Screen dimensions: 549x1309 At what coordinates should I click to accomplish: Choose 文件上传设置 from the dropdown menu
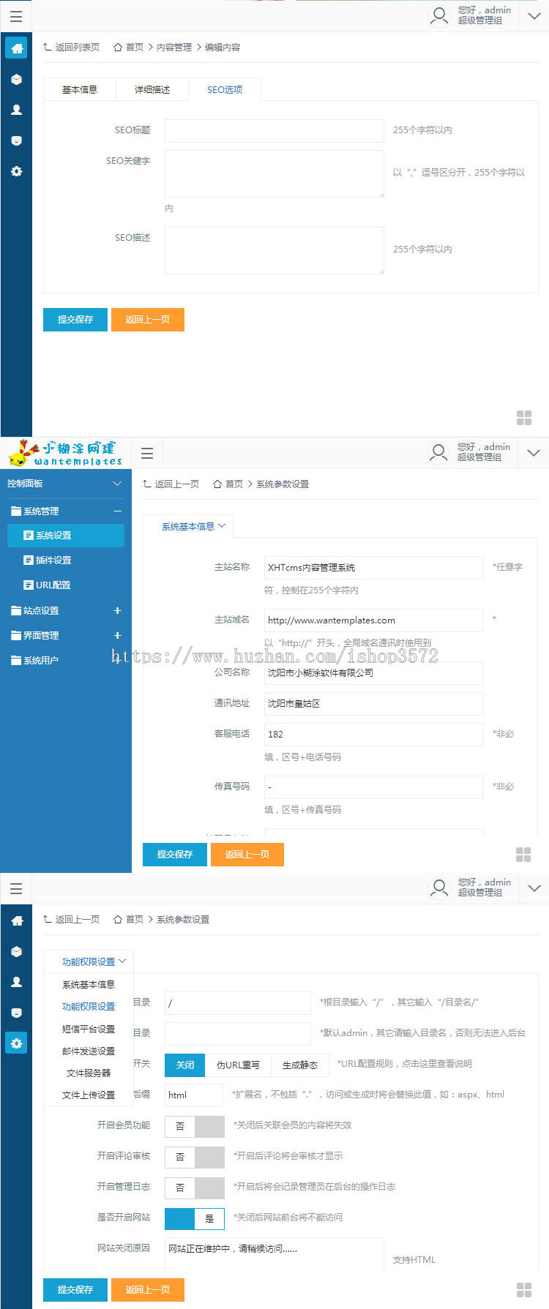coord(89,1095)
